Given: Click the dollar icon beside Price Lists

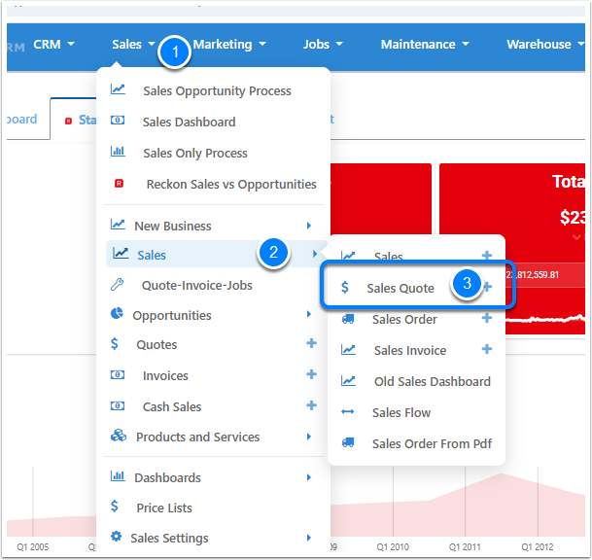Looking at the screenshot, I should (115, 506).
